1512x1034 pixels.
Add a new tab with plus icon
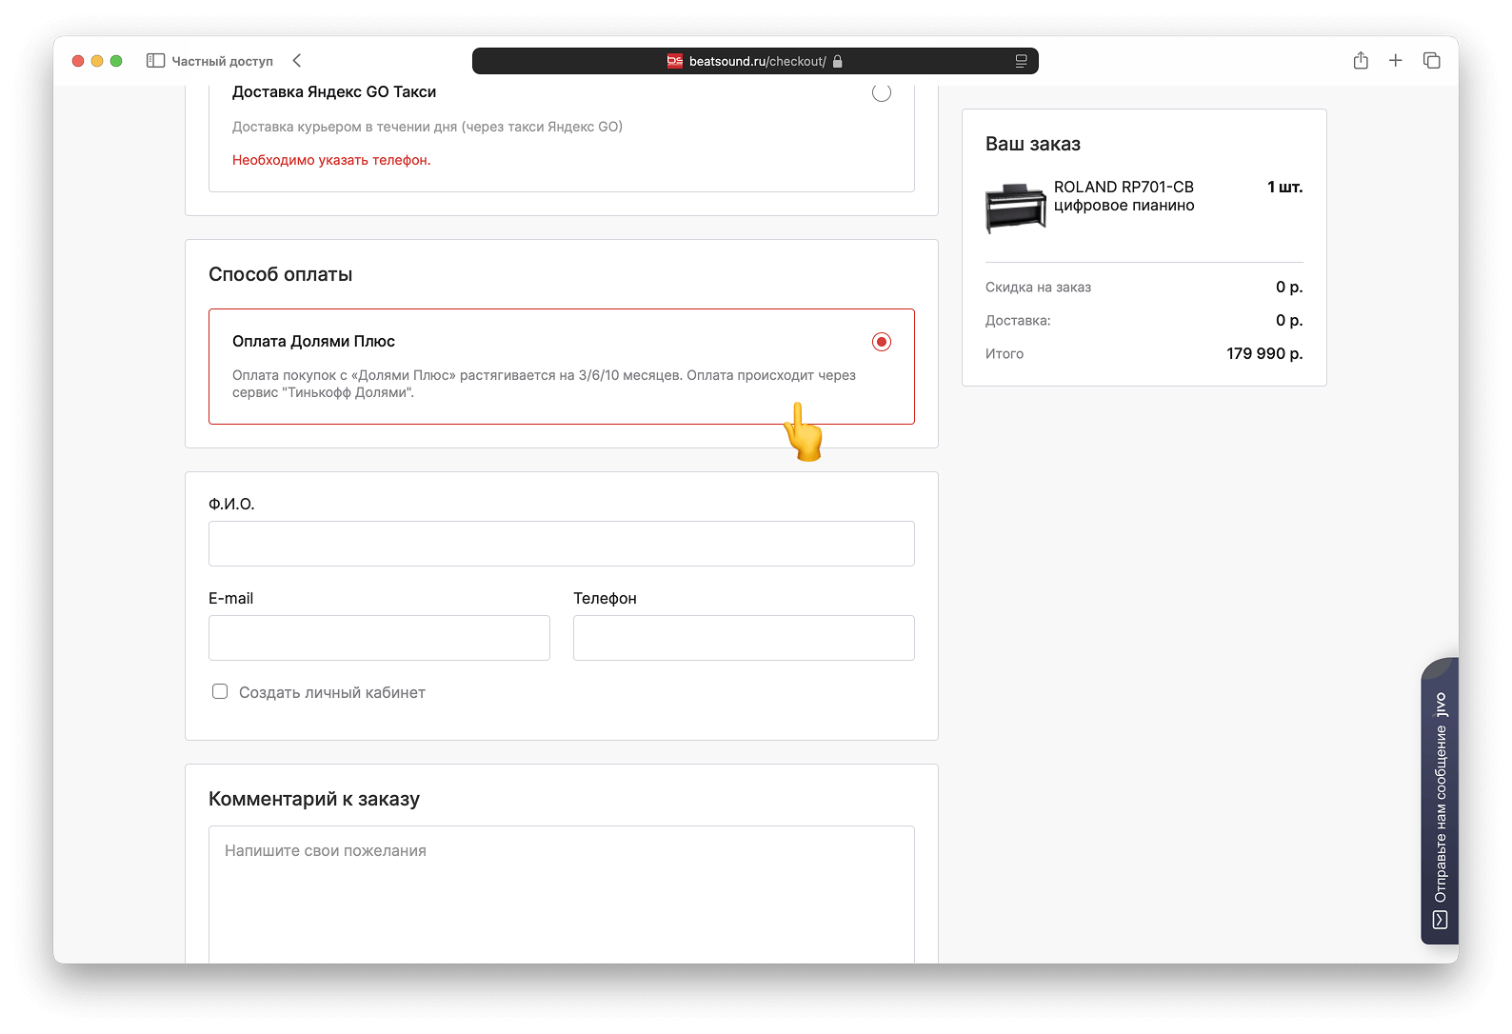tap(1396, 60)
